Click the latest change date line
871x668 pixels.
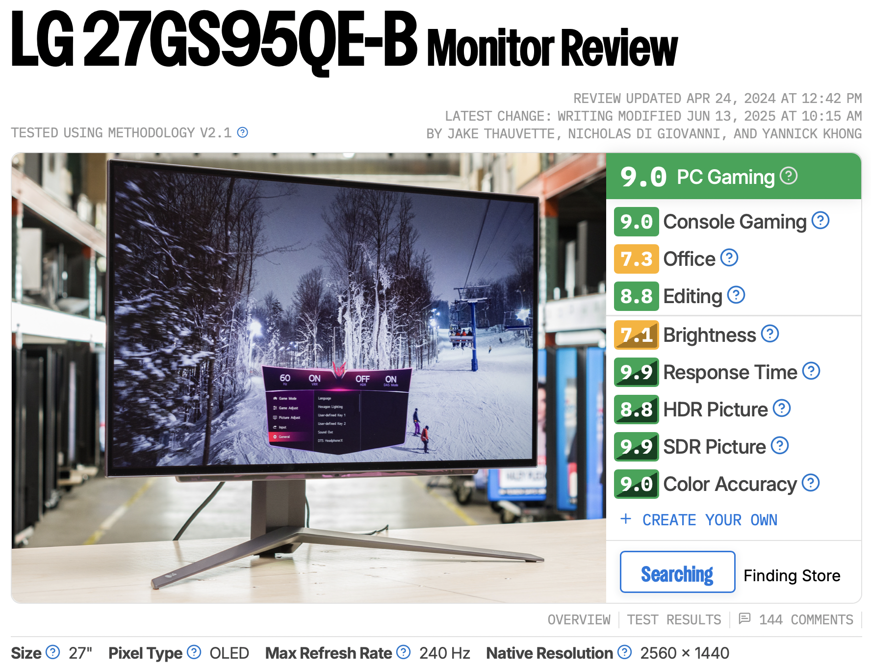(x=653, y=116)
